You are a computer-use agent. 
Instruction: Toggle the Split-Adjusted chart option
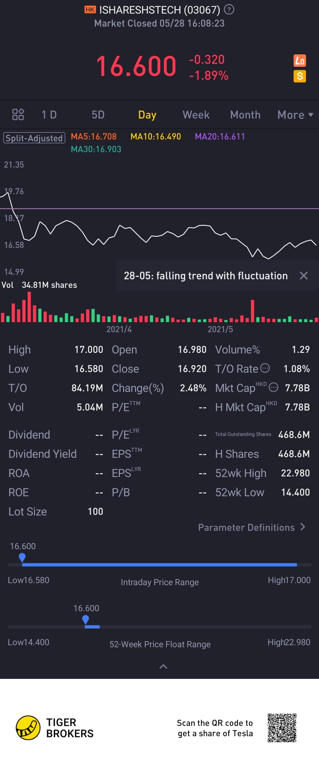point(34,138)
